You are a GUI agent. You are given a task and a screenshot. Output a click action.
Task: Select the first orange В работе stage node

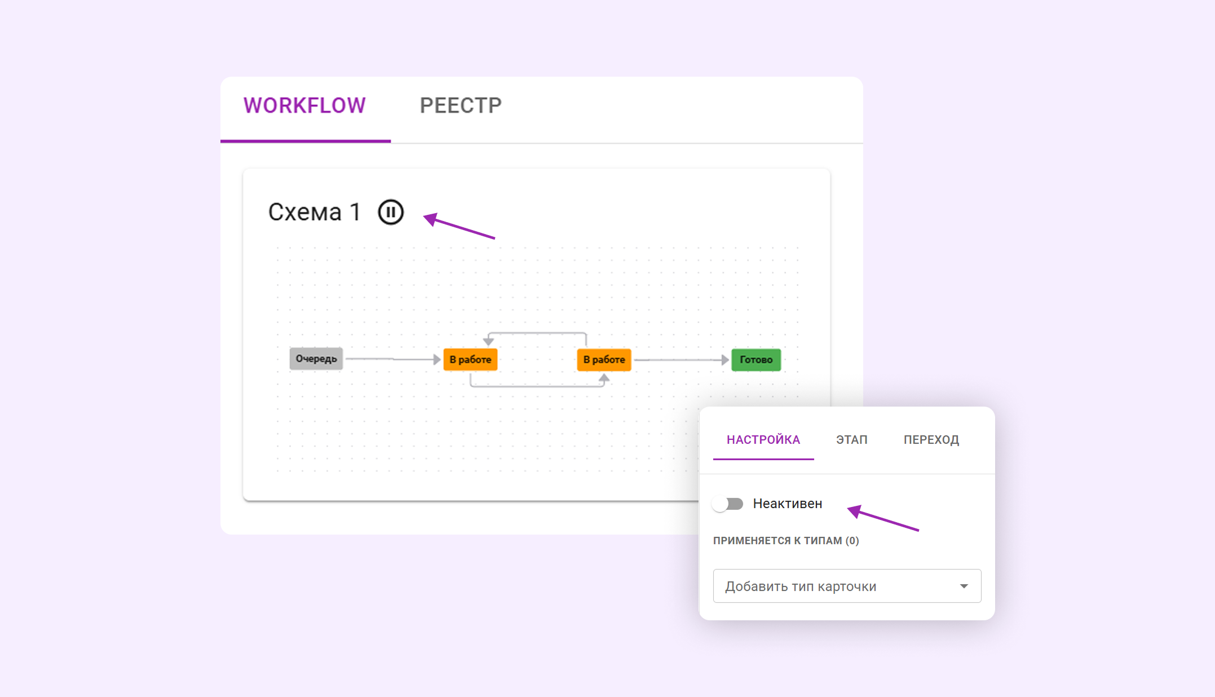point(470,359)
